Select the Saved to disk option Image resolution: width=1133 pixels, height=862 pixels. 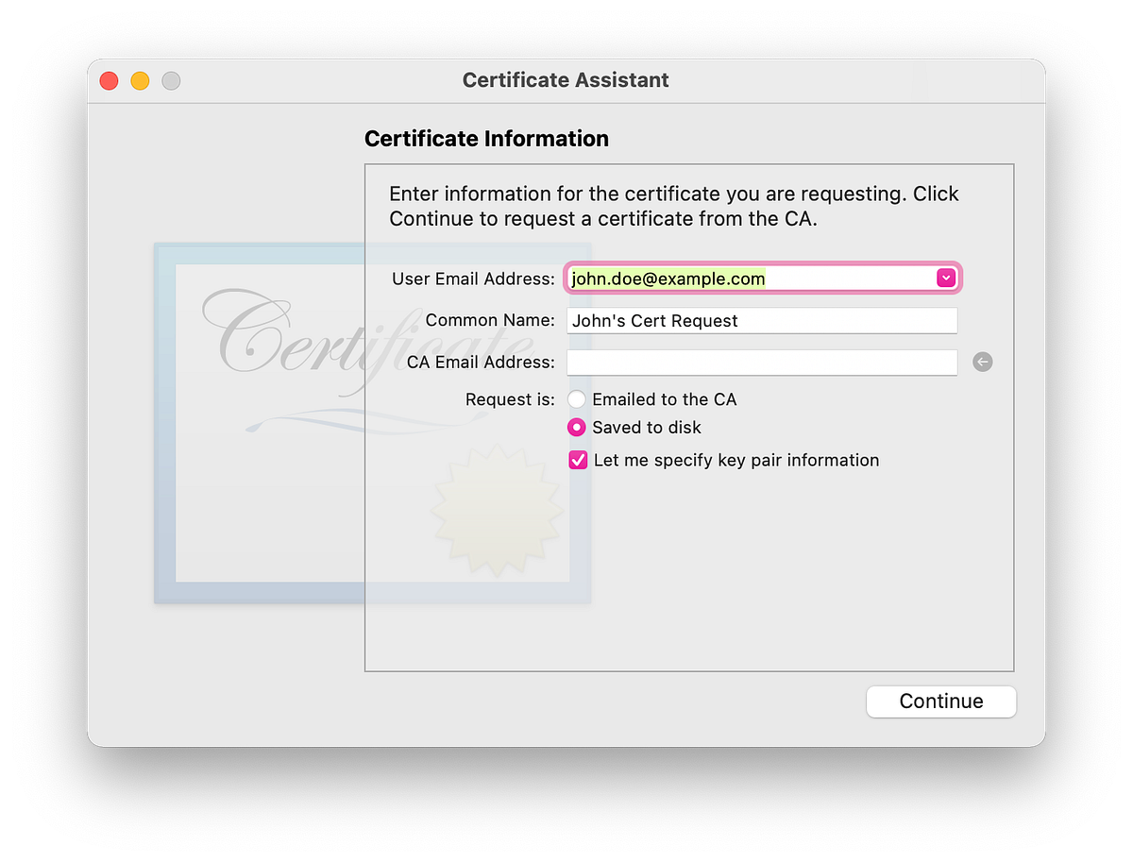coord(577,427)
